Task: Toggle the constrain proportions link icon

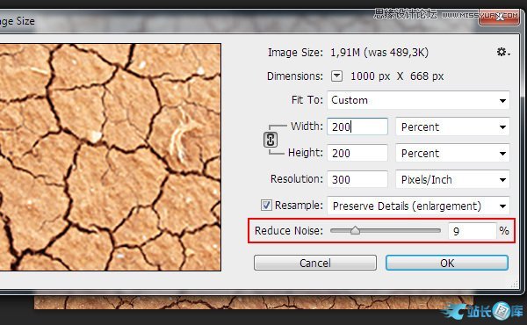Action: [271, 140]
